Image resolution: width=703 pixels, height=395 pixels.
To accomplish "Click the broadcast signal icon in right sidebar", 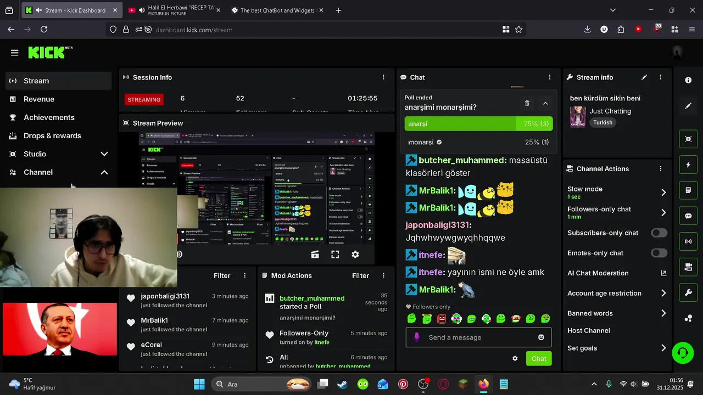I will (688, 241).
